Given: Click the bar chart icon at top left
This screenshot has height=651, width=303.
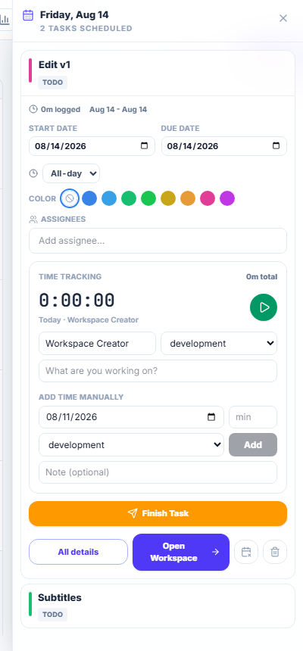Looking at the screenshot, I should pyautogui.click(x=5, y=19).
